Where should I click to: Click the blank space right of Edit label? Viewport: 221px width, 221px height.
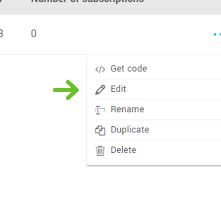(173, 89)
